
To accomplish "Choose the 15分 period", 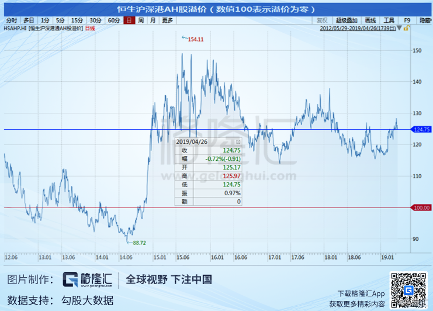I will (x=77, y=20).
